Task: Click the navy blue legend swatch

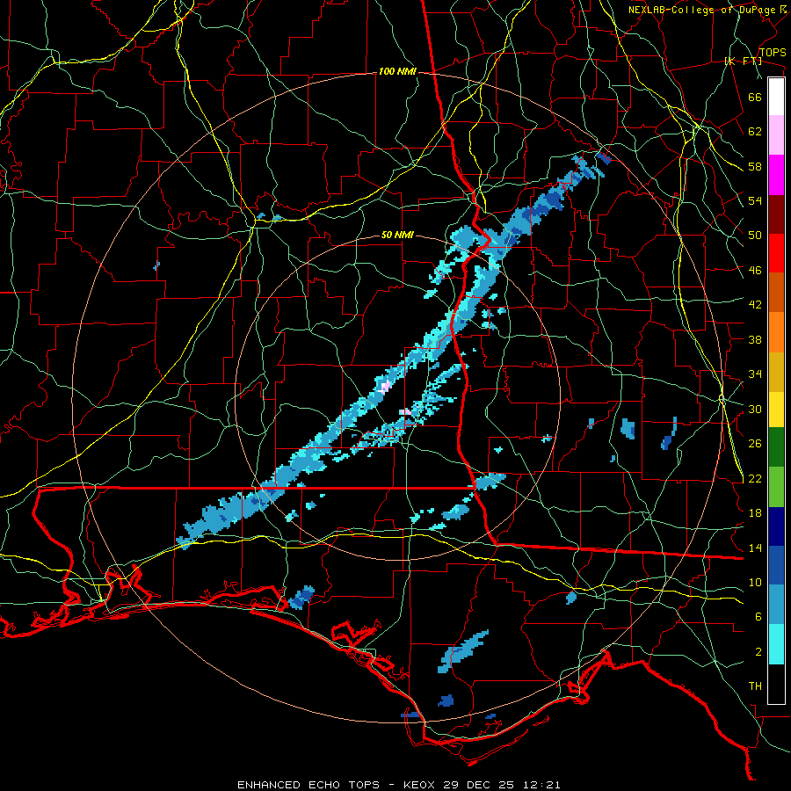Action: (x=776, y=526)
